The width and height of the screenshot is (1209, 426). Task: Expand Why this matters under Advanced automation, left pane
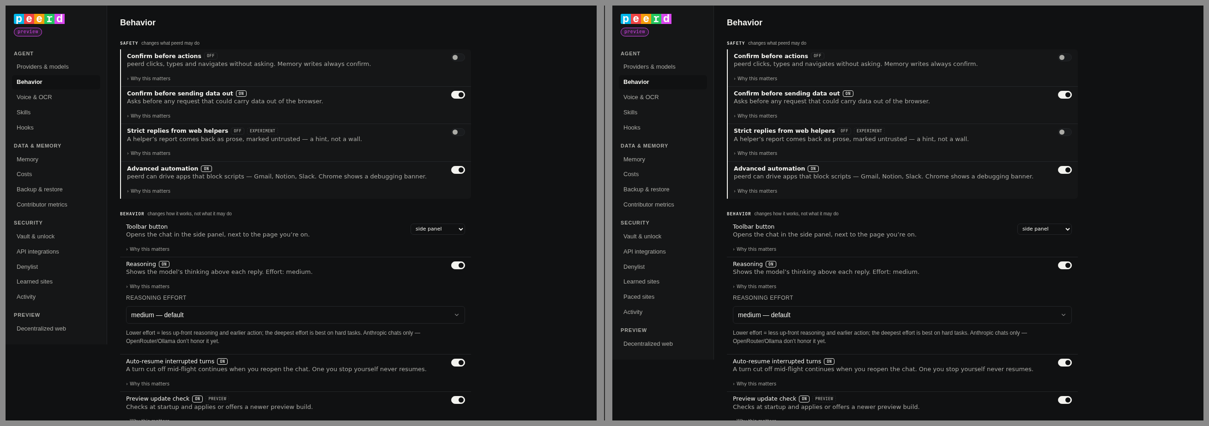149,191
